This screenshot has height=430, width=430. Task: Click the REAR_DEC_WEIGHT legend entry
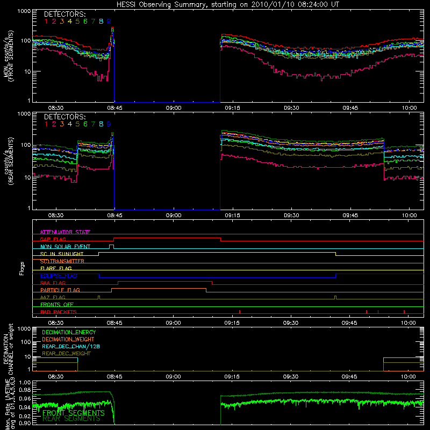(66, 354)
